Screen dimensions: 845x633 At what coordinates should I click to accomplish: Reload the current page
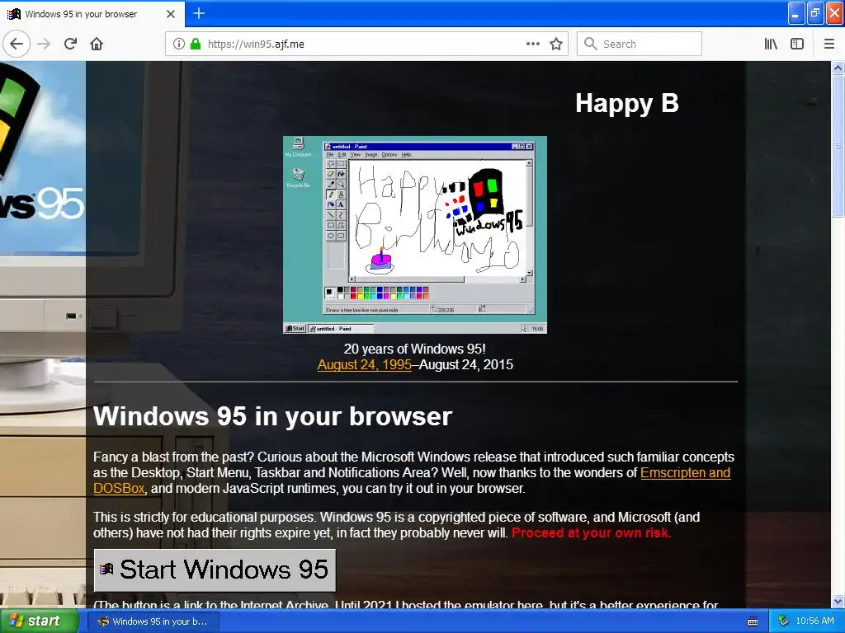[x=71, y=44]
